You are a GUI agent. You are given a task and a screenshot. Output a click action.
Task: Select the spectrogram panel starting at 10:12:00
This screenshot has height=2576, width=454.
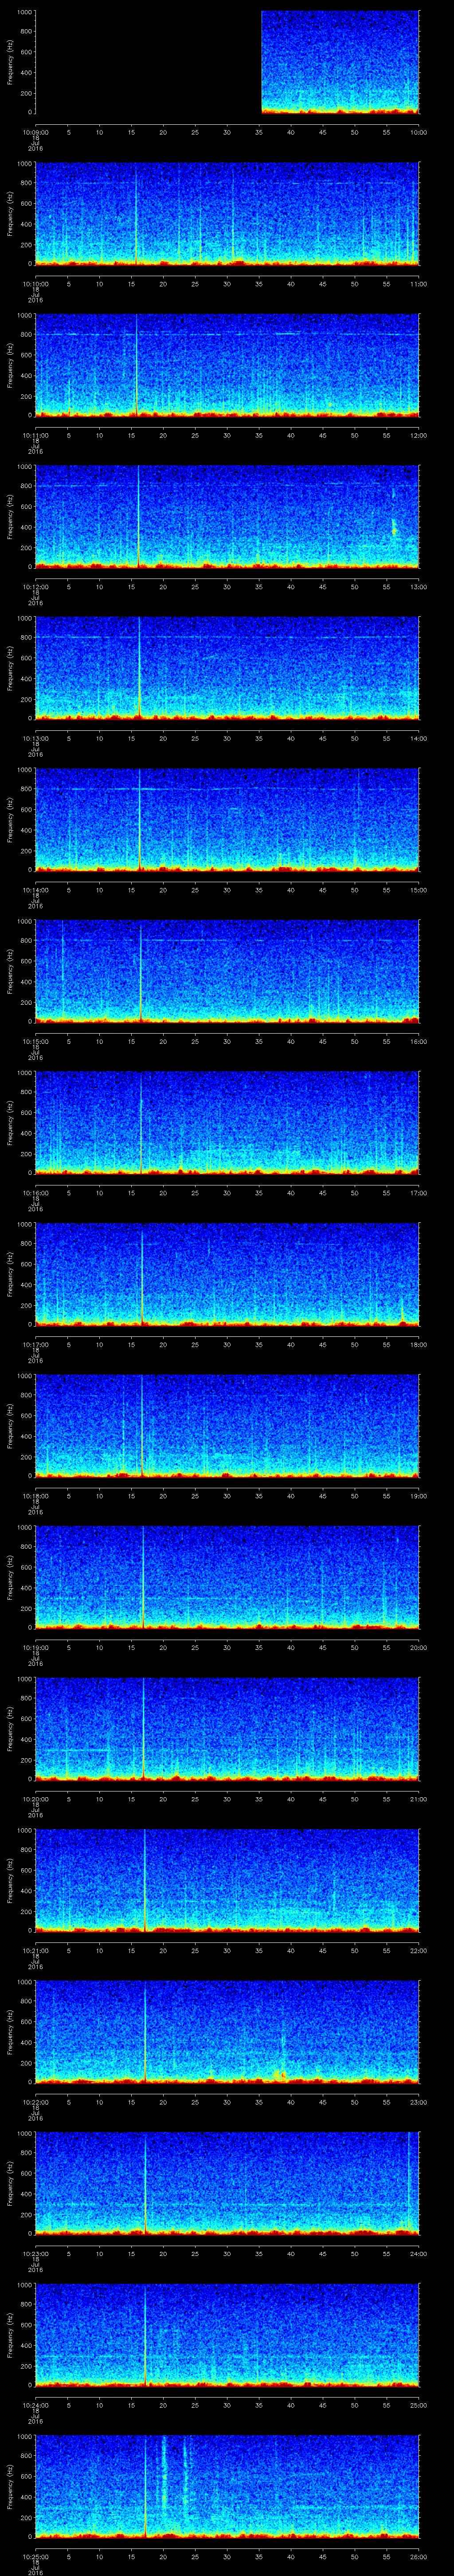tap(227, 517)
